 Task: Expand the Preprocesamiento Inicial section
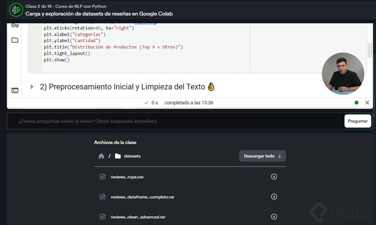tap(31, 87)
